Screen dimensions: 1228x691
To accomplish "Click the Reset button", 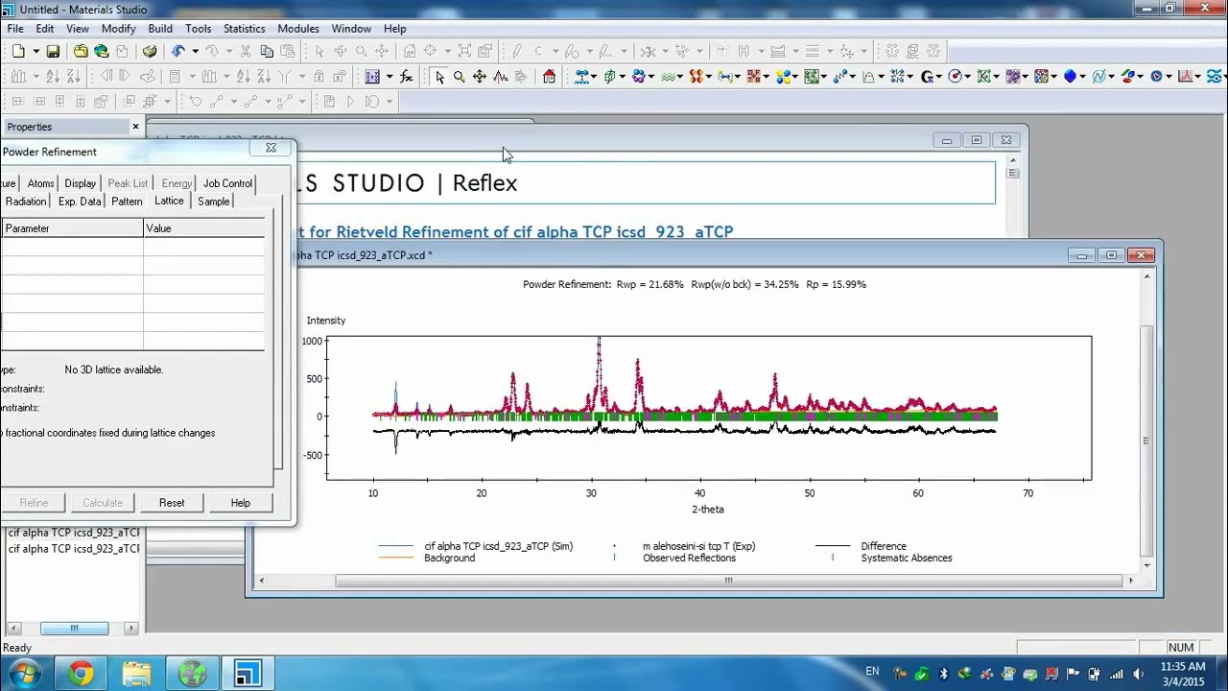I will coord(172,503).
